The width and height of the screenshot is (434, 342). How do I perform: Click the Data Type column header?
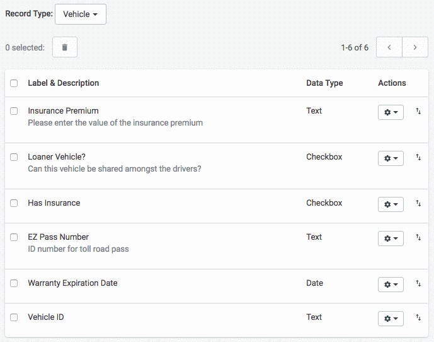pos(324,83)
